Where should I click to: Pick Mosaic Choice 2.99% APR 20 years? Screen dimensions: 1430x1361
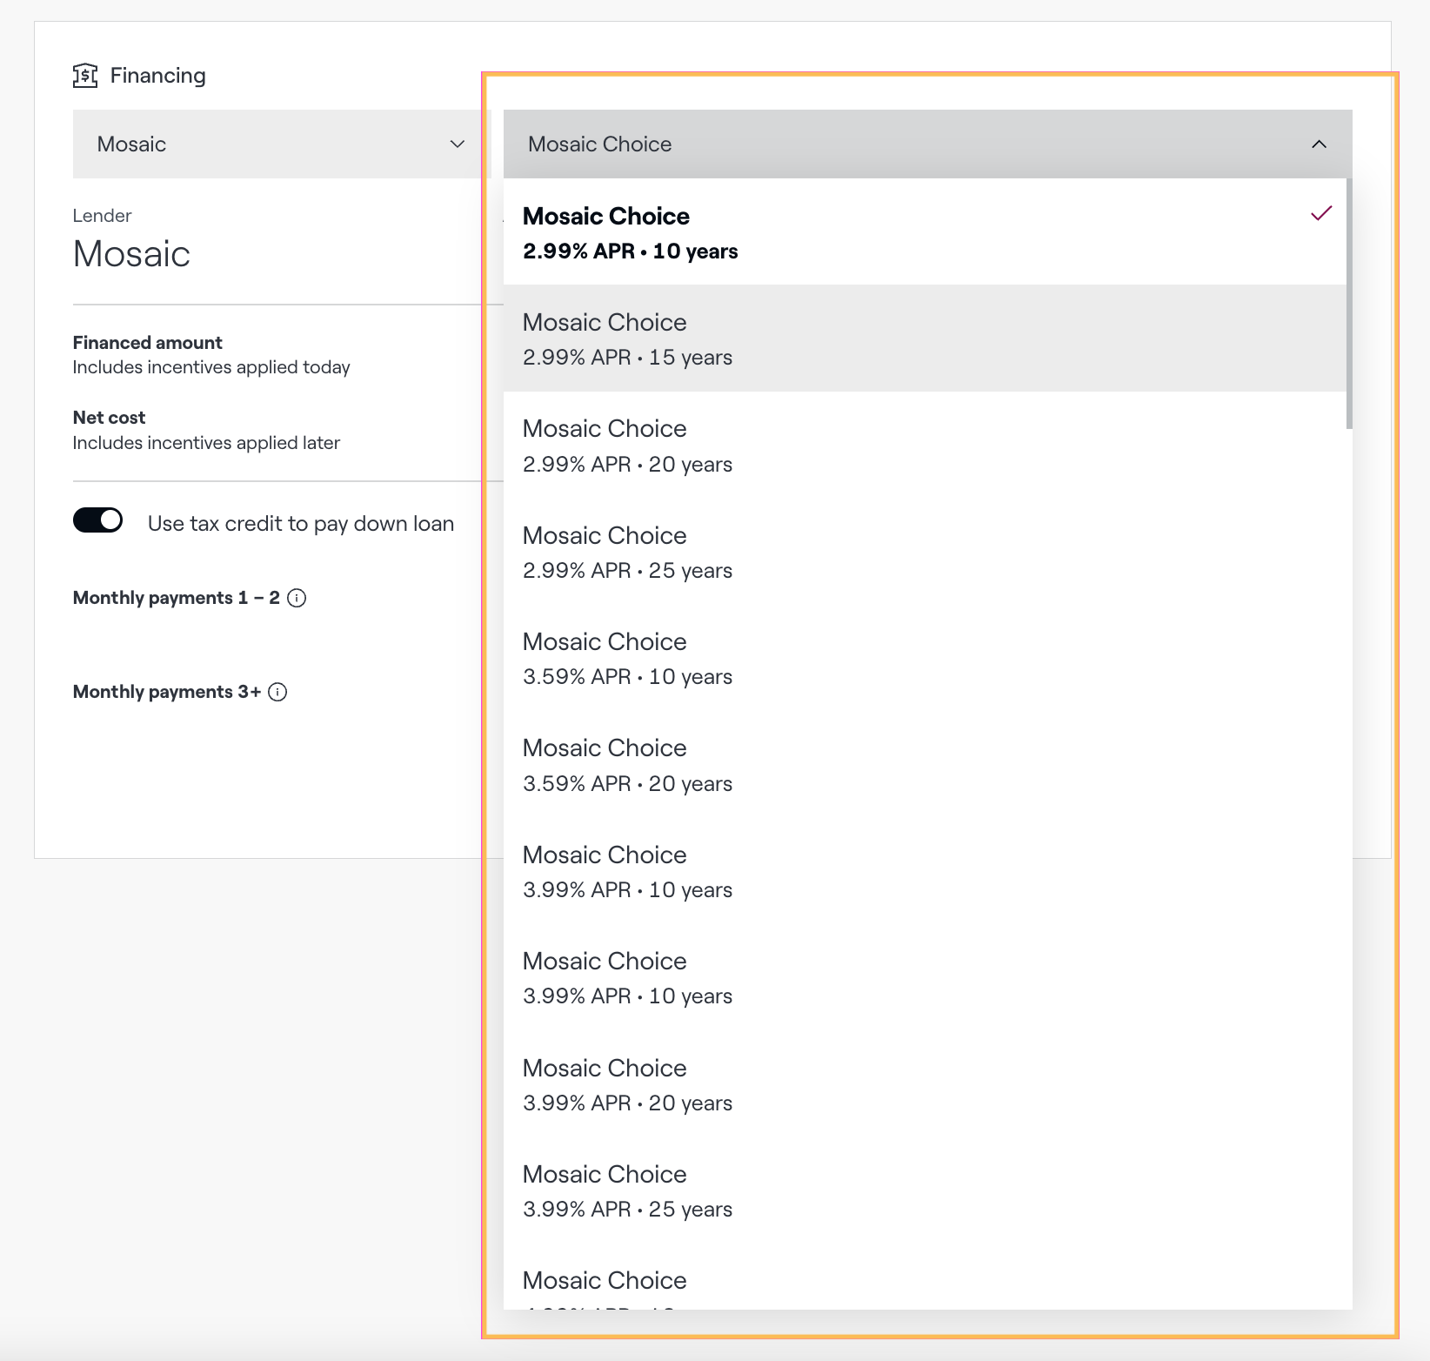(925, 446)
